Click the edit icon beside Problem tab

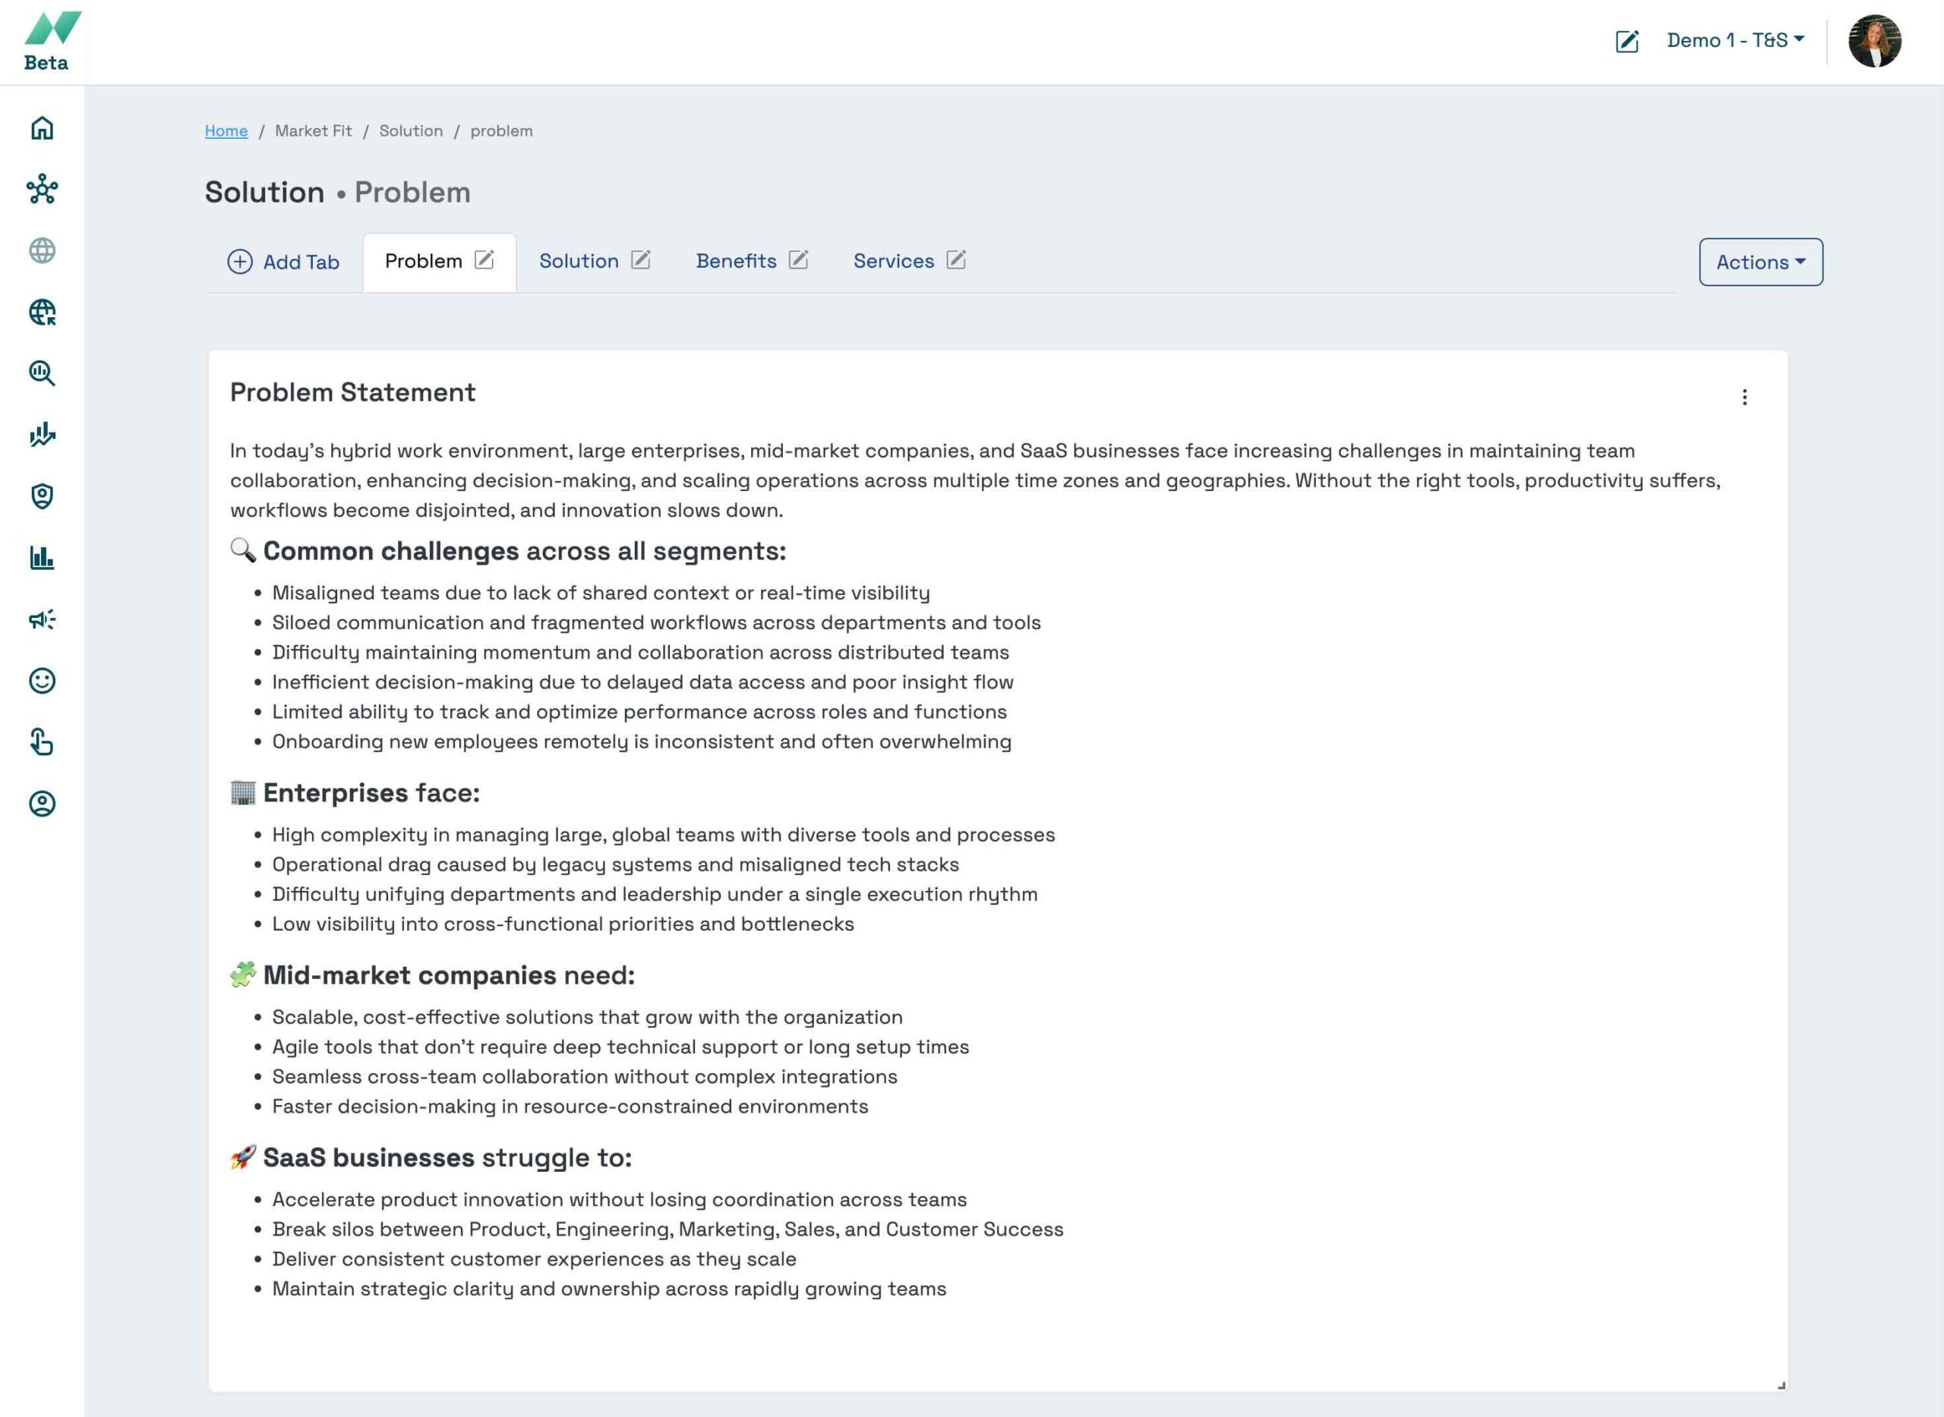tap(484, 260)
